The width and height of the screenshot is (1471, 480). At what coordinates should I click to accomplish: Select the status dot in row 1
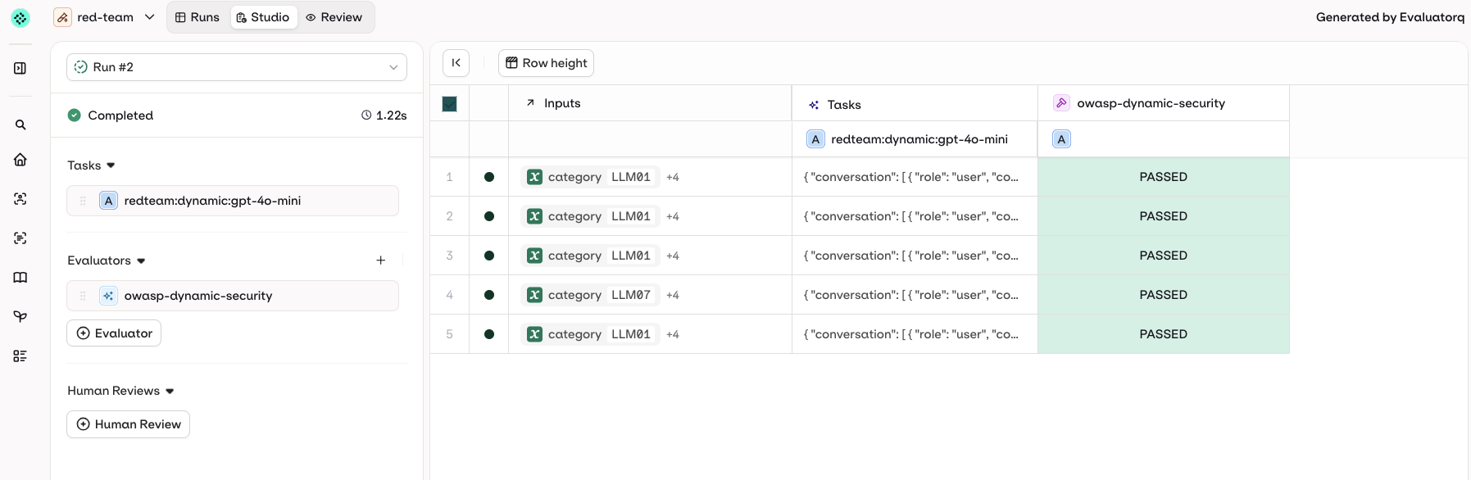click(x=489, y=177)
